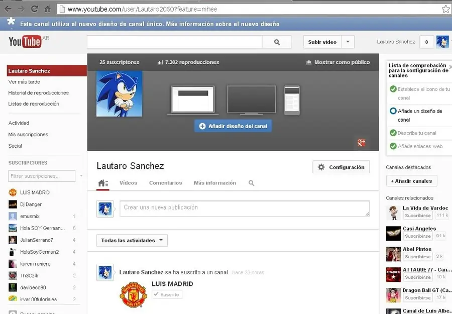Open the Vídeos tab
Screen dimensions: 452x314
coord(128,183)
